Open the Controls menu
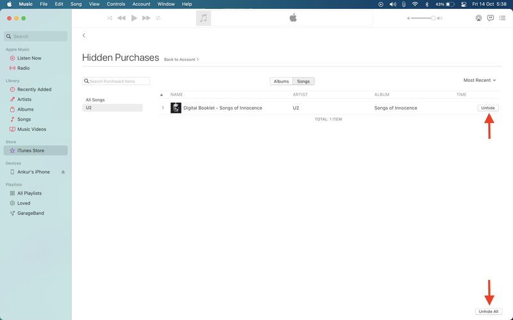This screenshot has height=320, width=513. click(x=116, y=4)
